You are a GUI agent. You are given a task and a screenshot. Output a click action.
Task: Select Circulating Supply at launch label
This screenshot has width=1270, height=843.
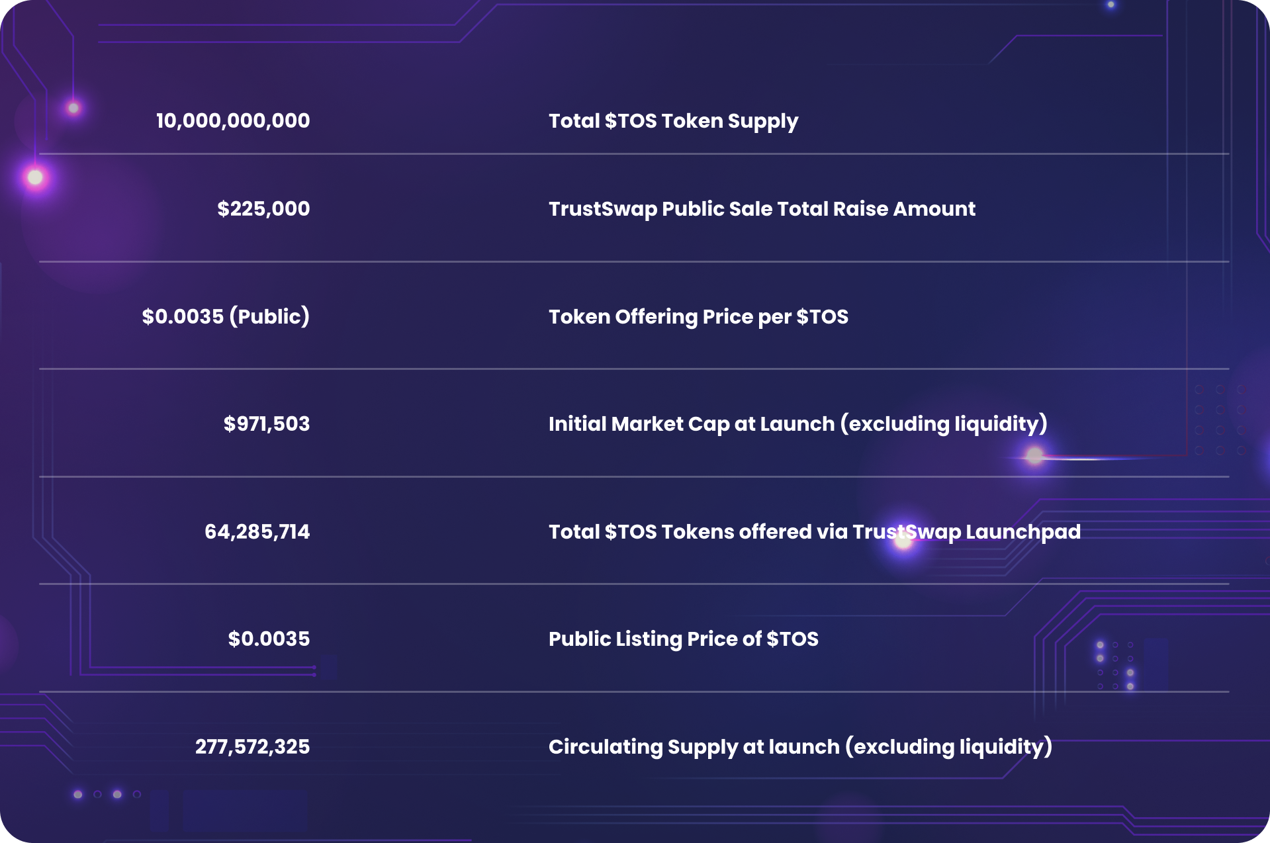(800, 747)
